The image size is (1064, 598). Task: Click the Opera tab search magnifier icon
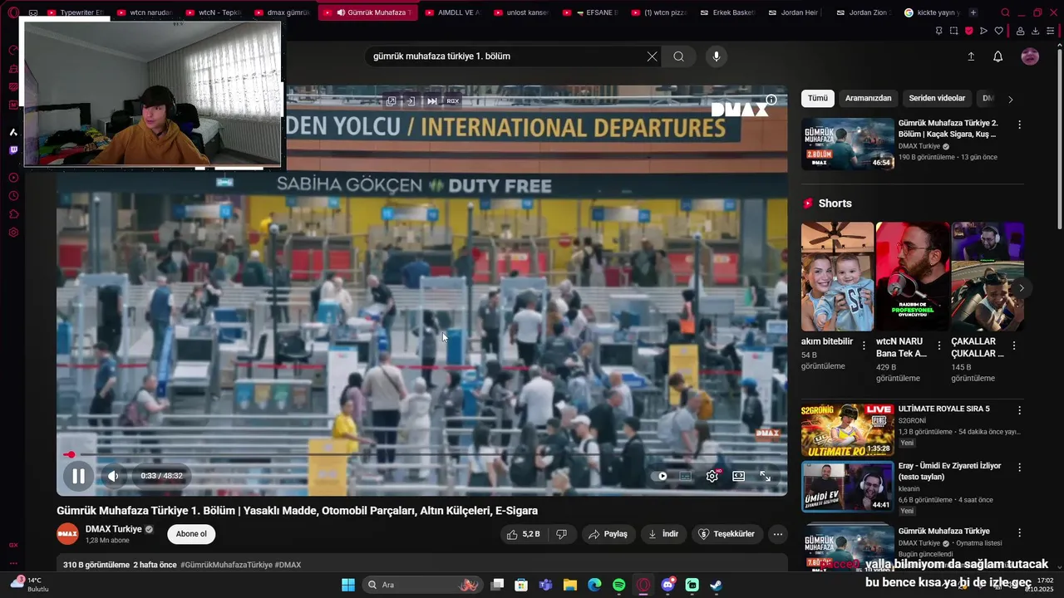(x=1005, y=12)
